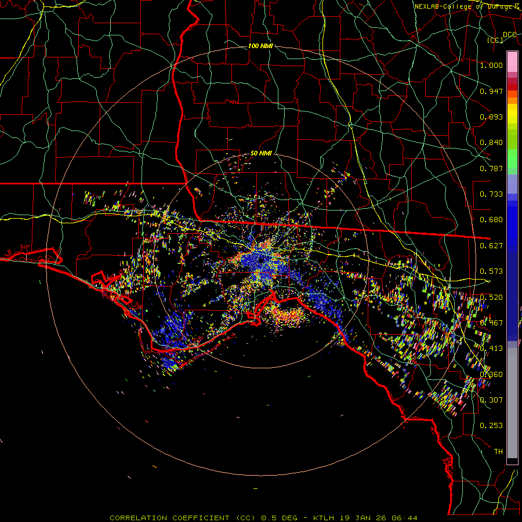522x522 pixels.
Task: Pick the bright green segment of the color bar
Action: click(x=512, y=158)
